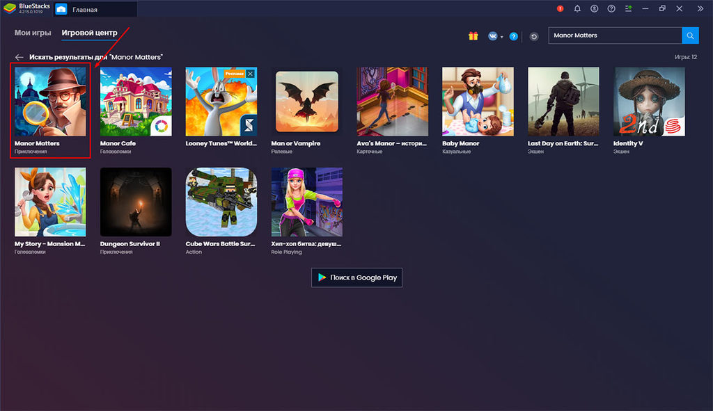Click the refresh history icon
Image resolution: width=713 pixels, height=411 pixels.
coord(534,36)
